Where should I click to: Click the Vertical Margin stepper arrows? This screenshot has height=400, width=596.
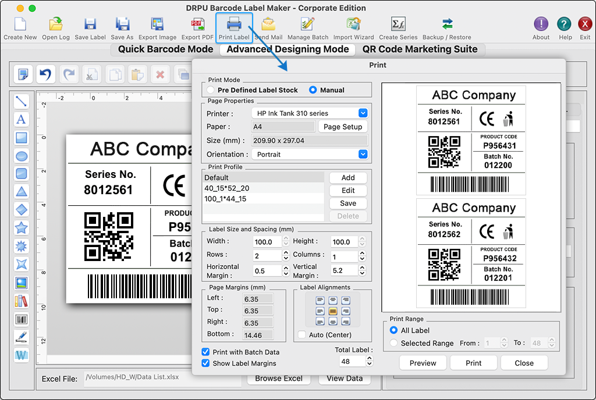click(x=362, y=270)
